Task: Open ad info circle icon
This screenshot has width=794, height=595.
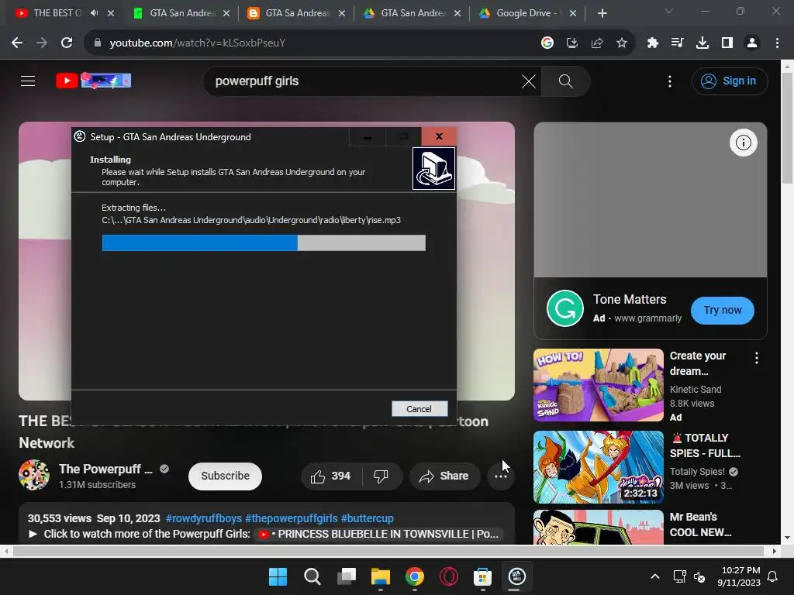Action: 744,143
